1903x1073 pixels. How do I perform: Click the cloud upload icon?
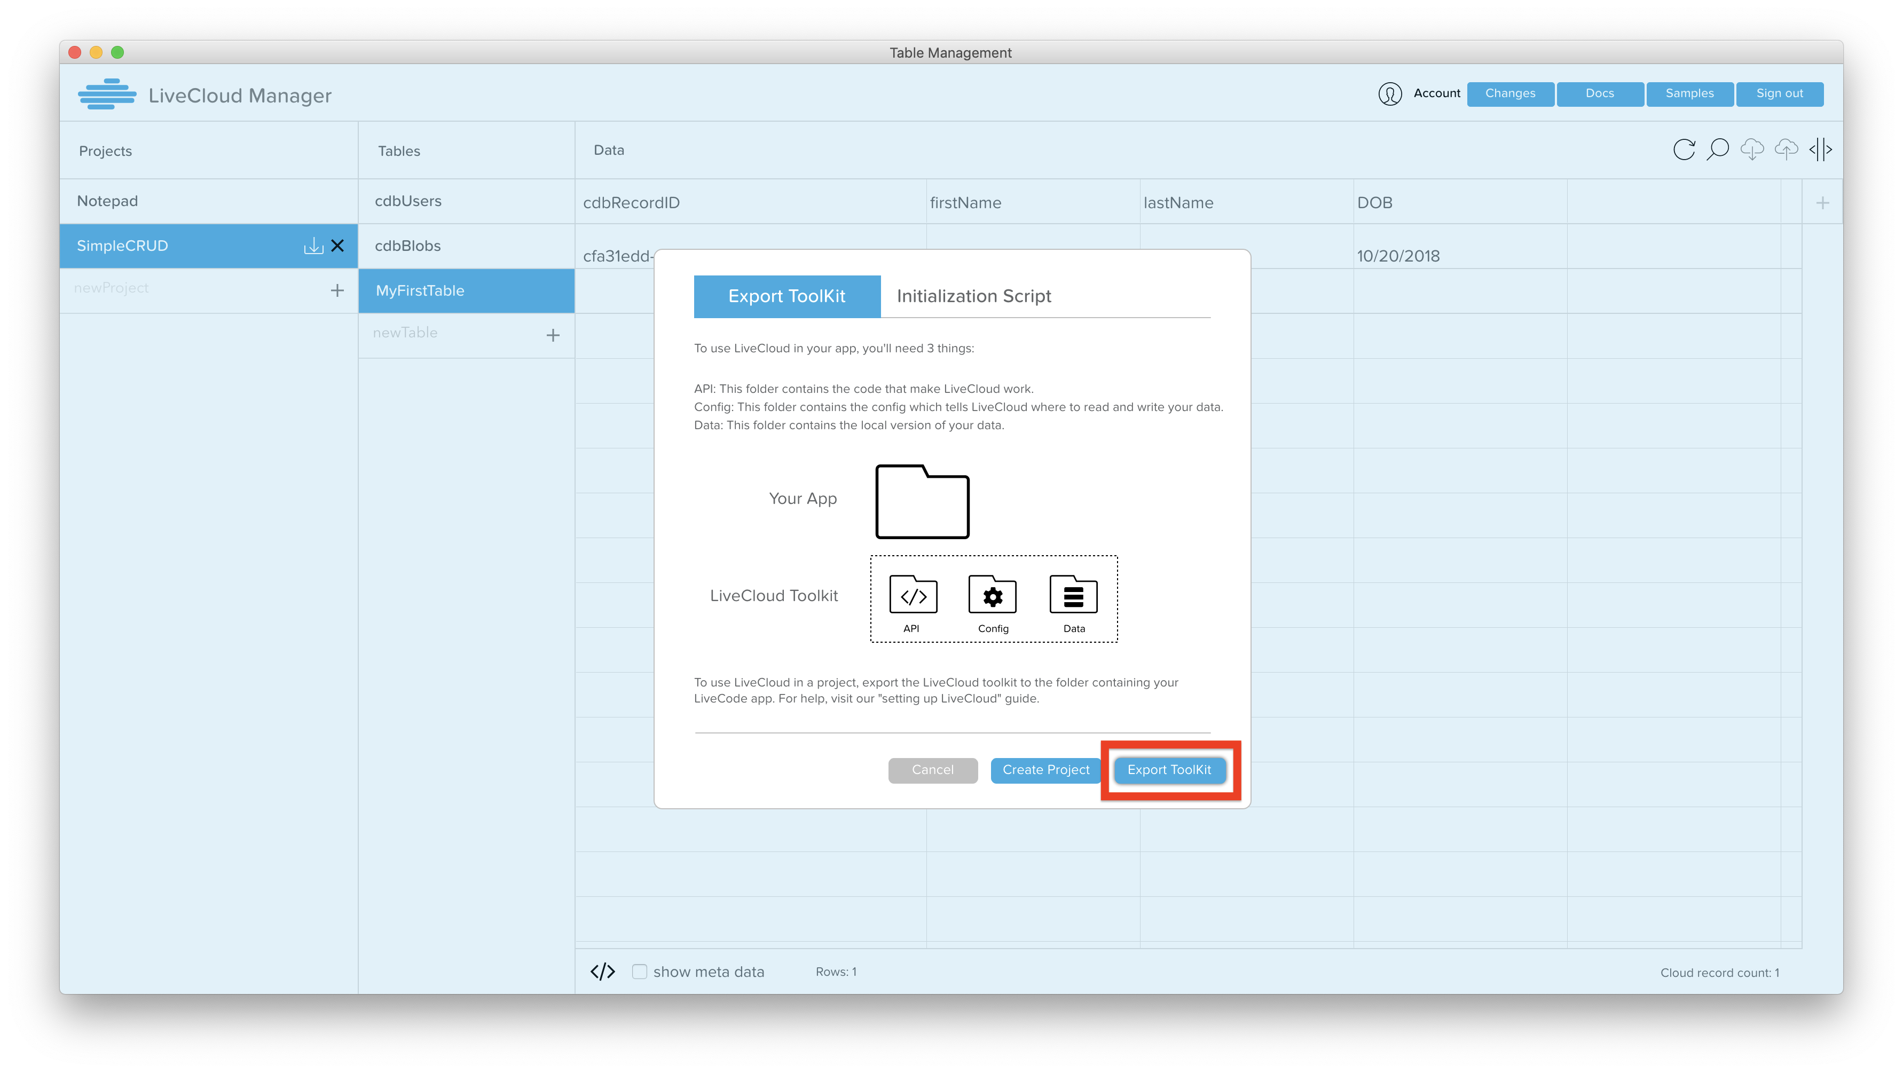1786,150
